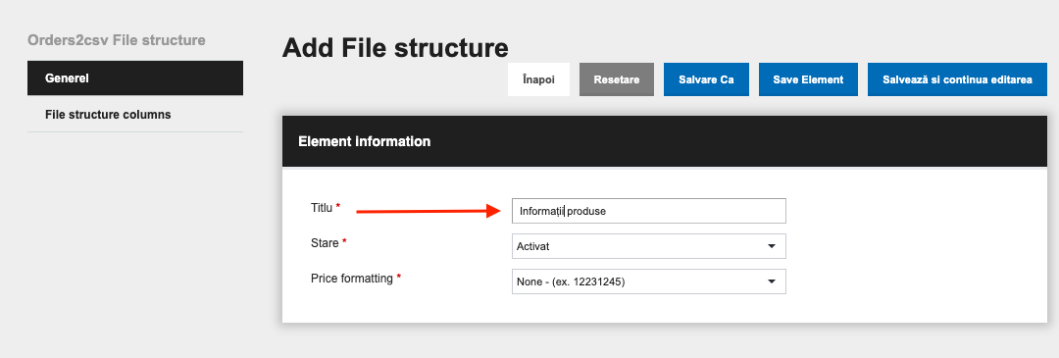
Task: Choose Salvare Ca button
Action: point(706,79)
